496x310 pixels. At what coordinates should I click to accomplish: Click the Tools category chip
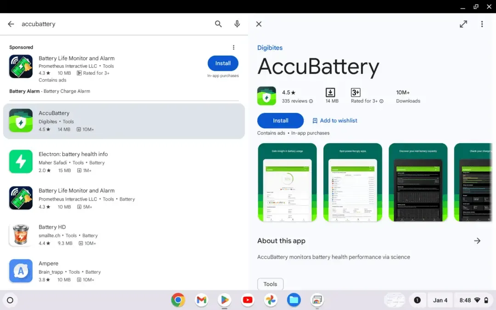(x=271, y=284)
